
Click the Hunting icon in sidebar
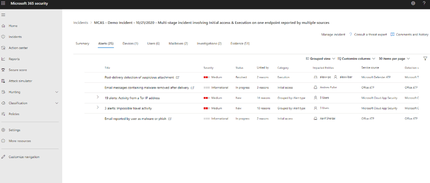coord(3,92)
